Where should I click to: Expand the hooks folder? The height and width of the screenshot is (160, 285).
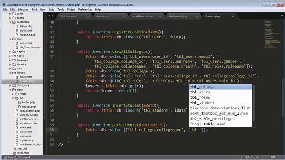coord(10,56)
